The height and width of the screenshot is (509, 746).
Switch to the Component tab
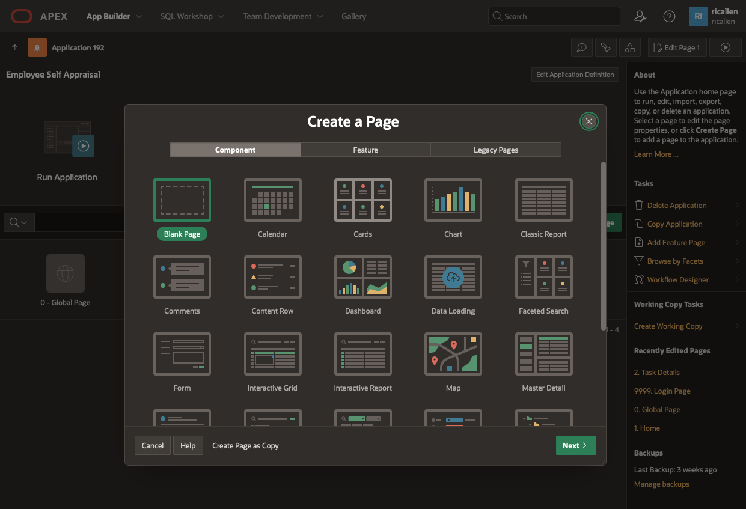(236, 150)
